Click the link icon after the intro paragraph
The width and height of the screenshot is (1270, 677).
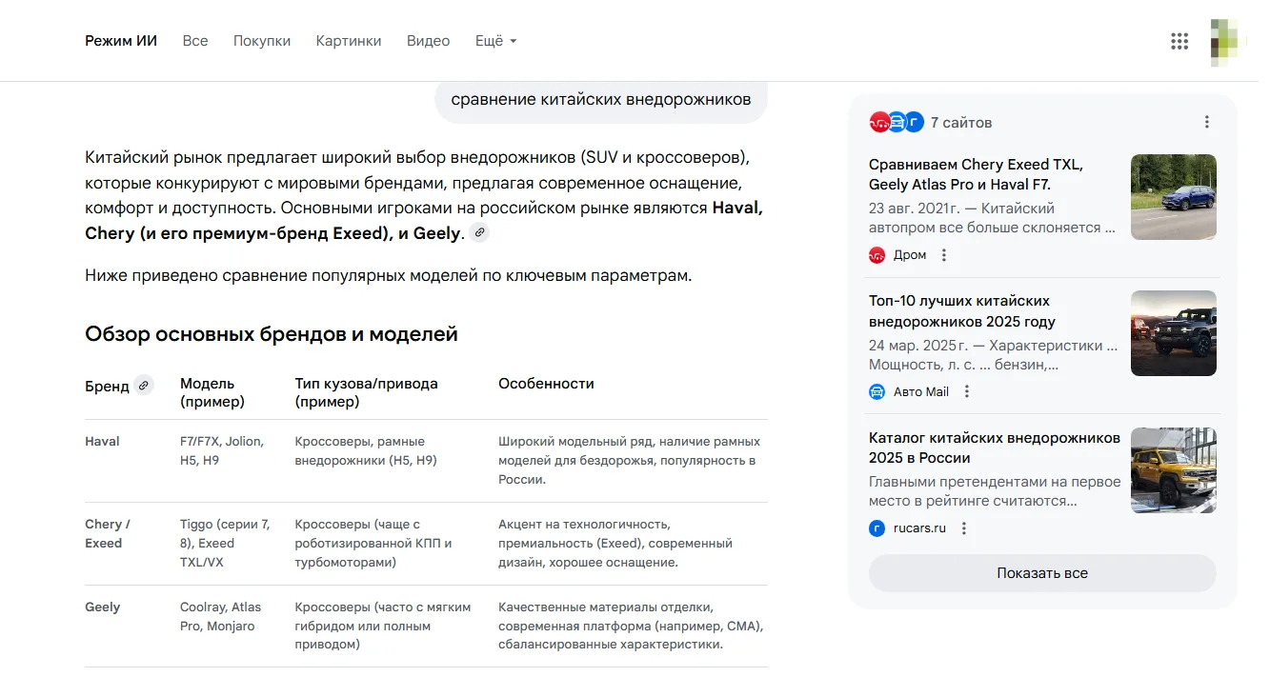[479, 231]
